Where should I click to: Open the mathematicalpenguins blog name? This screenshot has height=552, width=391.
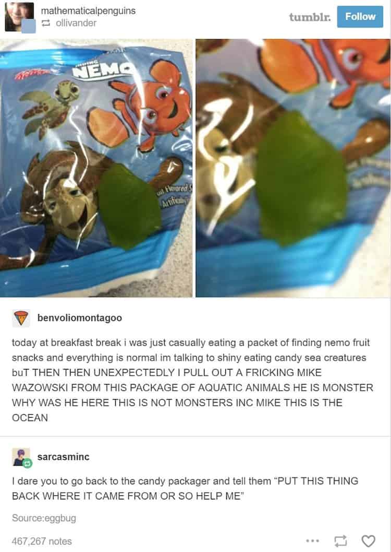coord(88,11)
